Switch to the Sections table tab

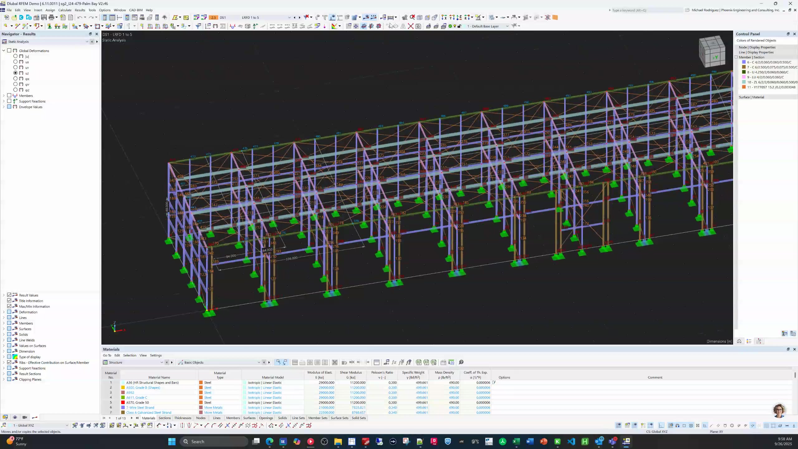pyautogui.click(x=165, y=418)
